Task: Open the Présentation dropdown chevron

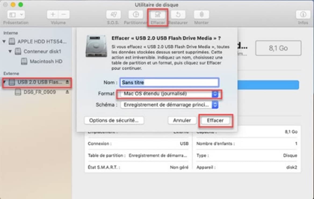Action: click(21, 15)
